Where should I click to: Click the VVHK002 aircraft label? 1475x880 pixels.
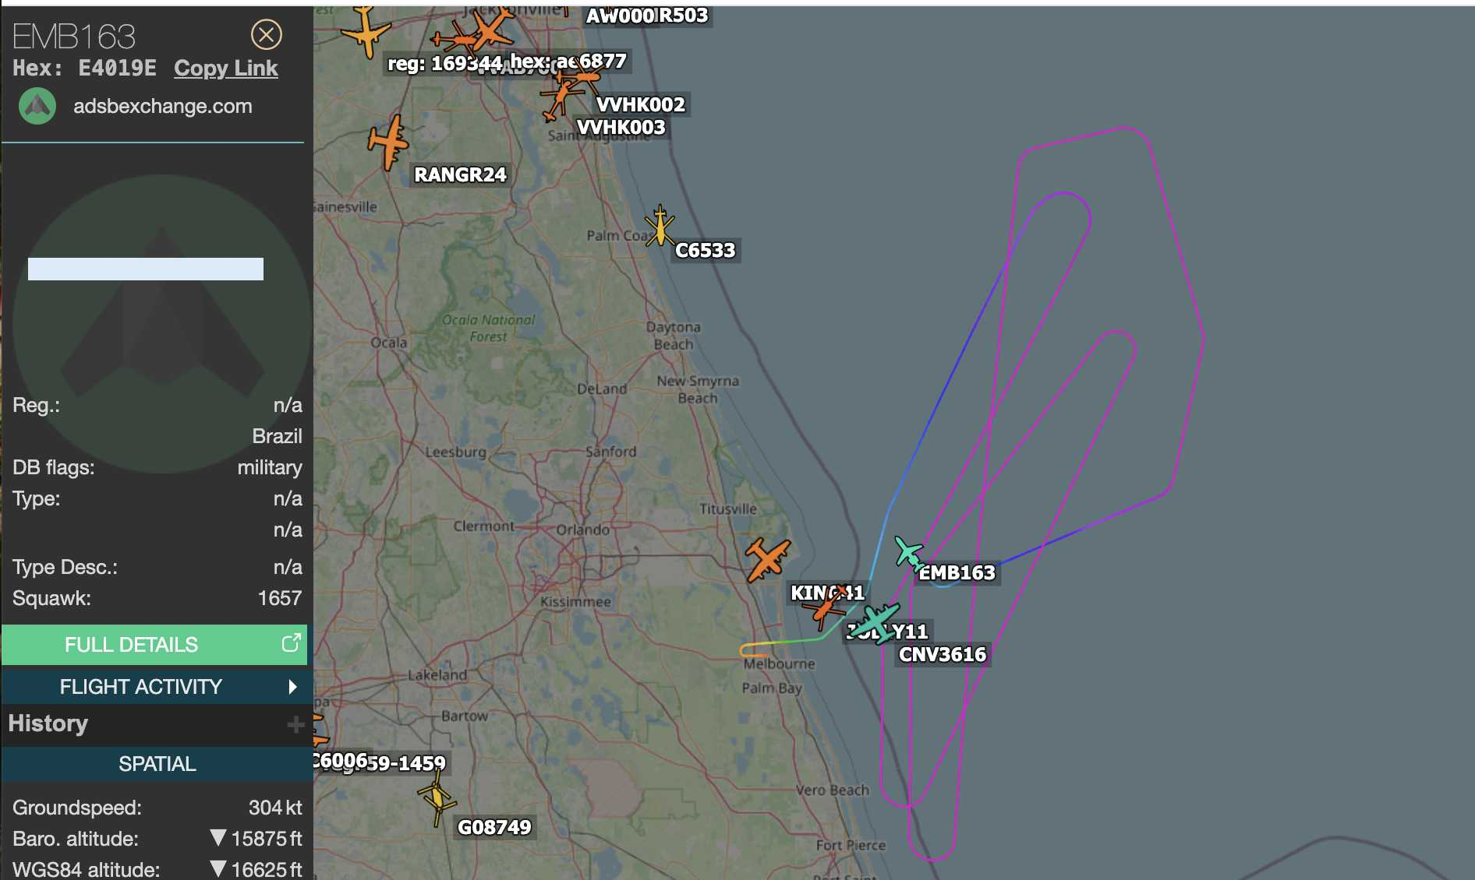click(x=641, y=104)
